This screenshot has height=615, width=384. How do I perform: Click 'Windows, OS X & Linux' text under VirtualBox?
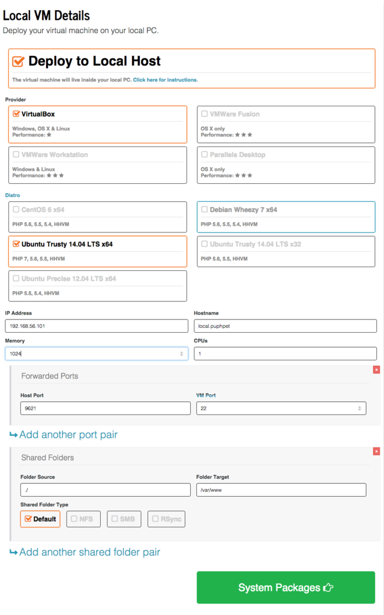point(41,129)
